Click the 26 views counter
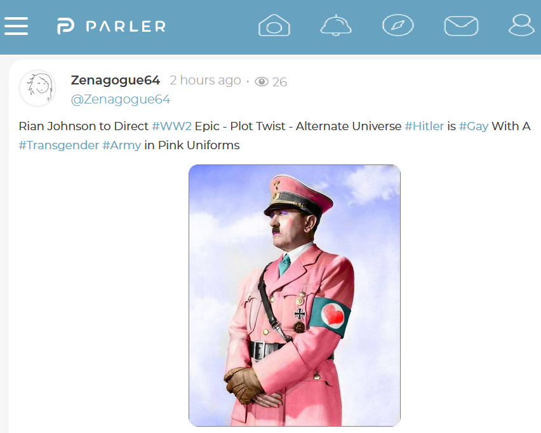 pyautogui.click(x=279, y=82)
